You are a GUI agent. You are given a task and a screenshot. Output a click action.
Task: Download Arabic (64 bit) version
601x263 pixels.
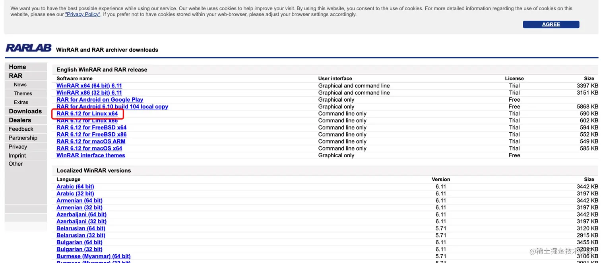[75, 187]
